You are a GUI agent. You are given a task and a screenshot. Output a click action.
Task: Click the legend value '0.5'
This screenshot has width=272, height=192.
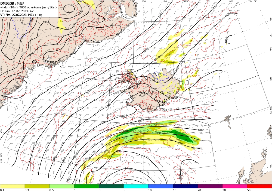click(x=51, y=190)
